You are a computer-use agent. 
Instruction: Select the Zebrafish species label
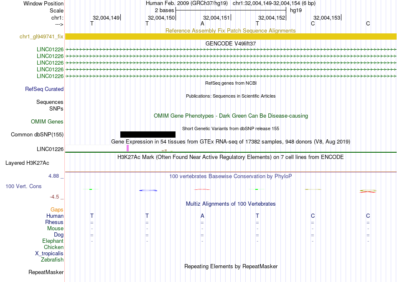pos(52,259)
